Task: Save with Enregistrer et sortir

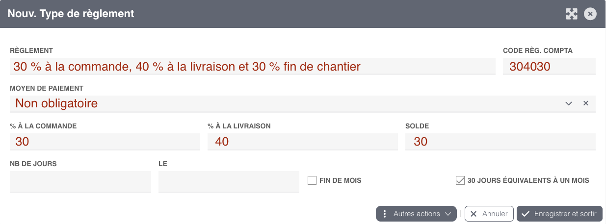Action: 559,214
